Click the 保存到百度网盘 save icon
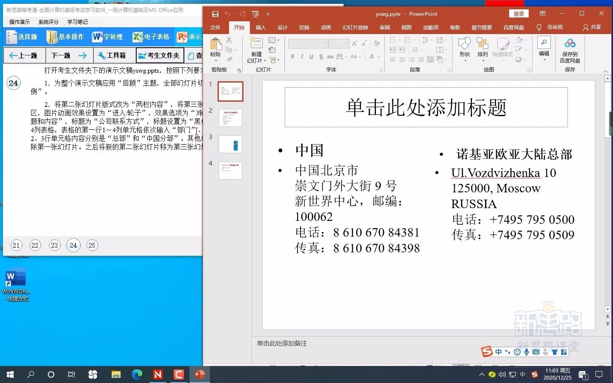The image size is (613, 383). tap(570, 51)
